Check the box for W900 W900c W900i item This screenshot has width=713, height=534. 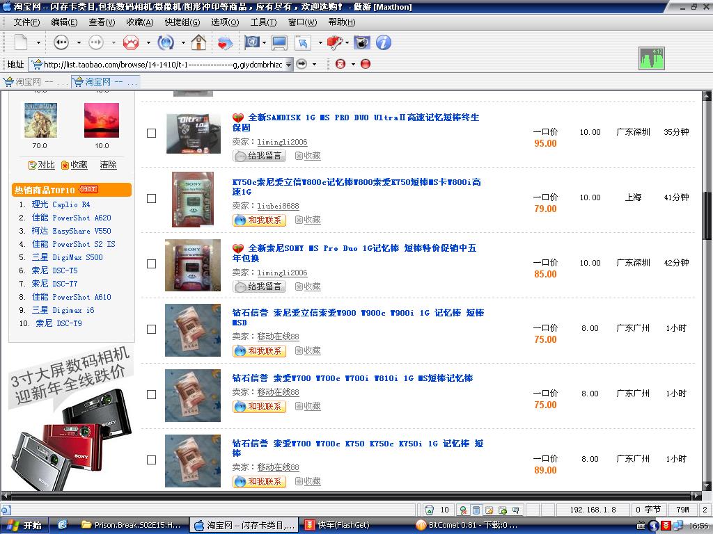pos(151,329)
